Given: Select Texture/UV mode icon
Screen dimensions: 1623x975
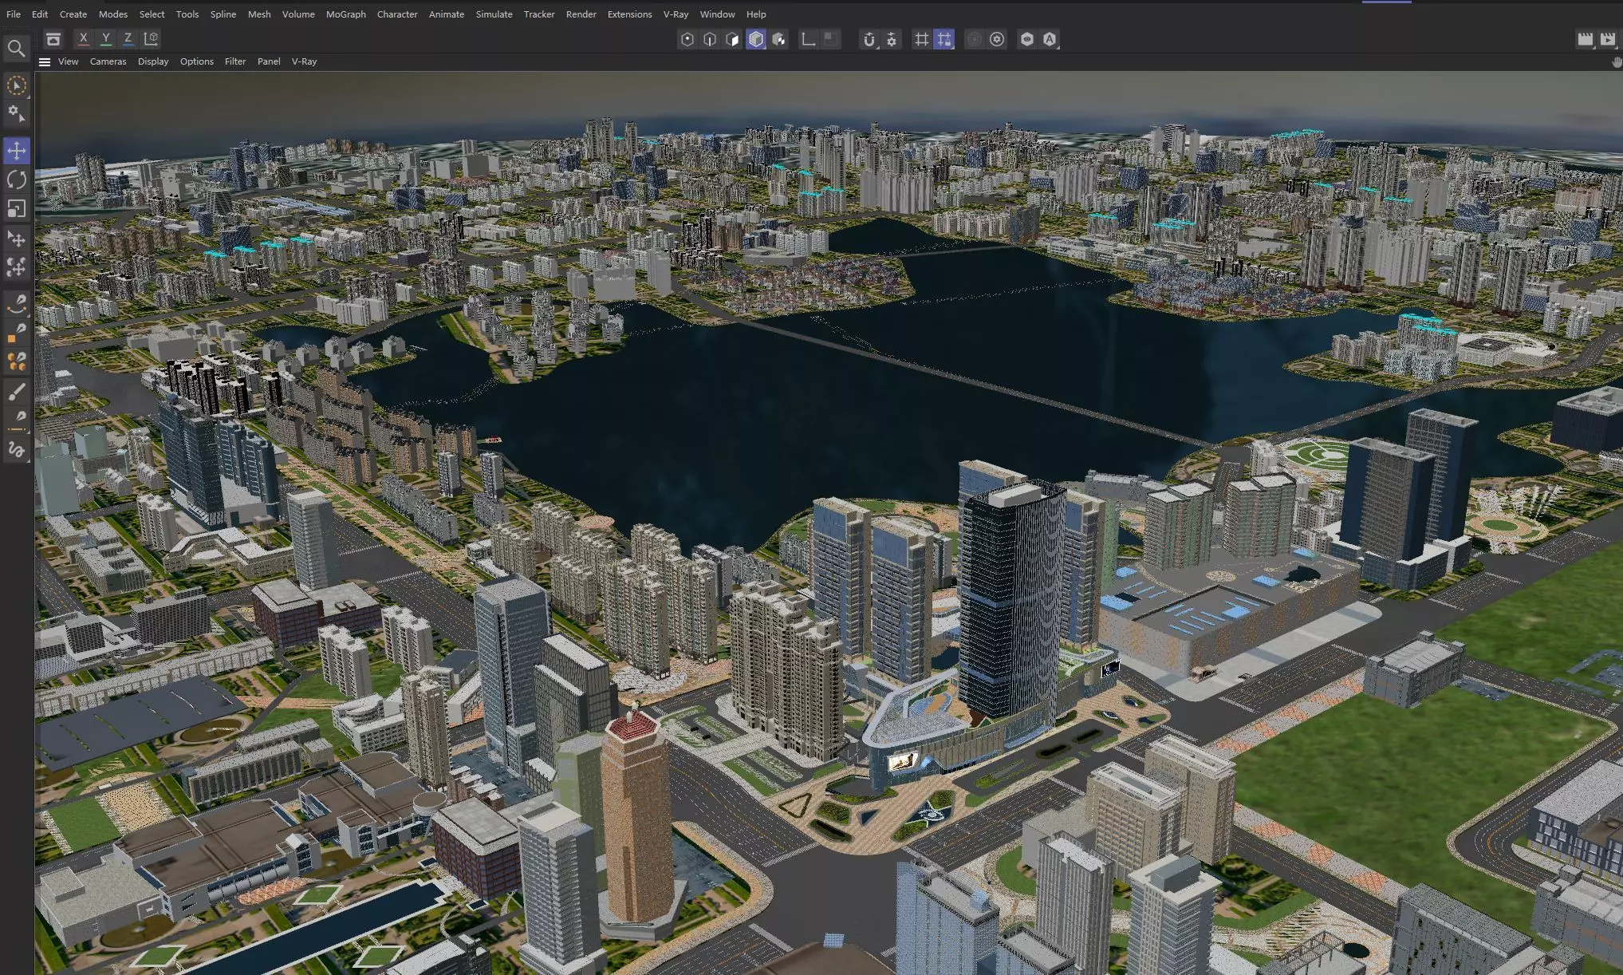Looking at the screenshot, I should [779, 39].
